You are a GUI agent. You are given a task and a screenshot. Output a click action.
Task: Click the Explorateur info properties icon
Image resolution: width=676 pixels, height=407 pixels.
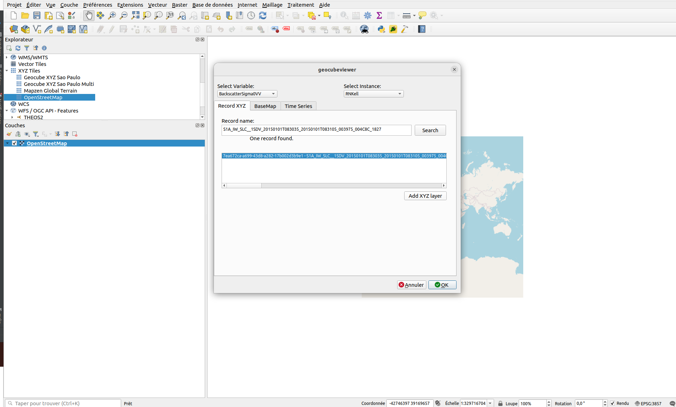pos(44,48)
